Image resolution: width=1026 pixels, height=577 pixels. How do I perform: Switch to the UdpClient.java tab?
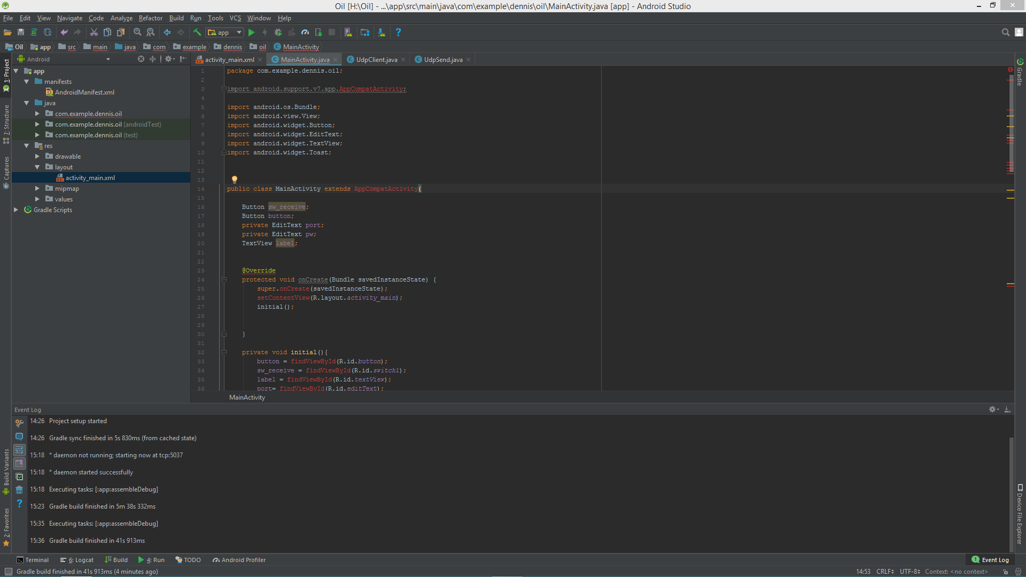pyautogui.click(x=376, y=60)
